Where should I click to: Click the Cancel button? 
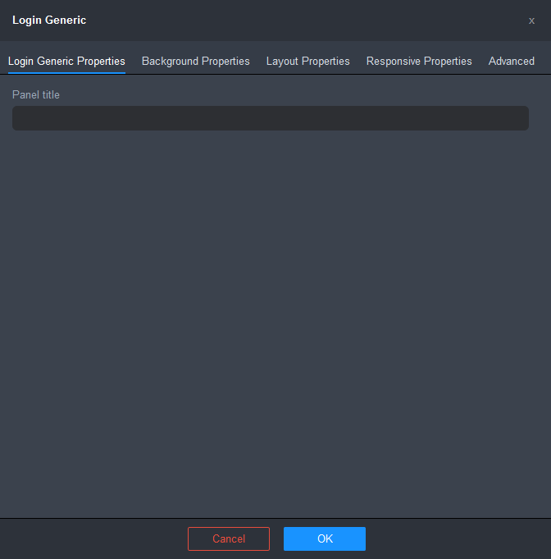(229, 538)
